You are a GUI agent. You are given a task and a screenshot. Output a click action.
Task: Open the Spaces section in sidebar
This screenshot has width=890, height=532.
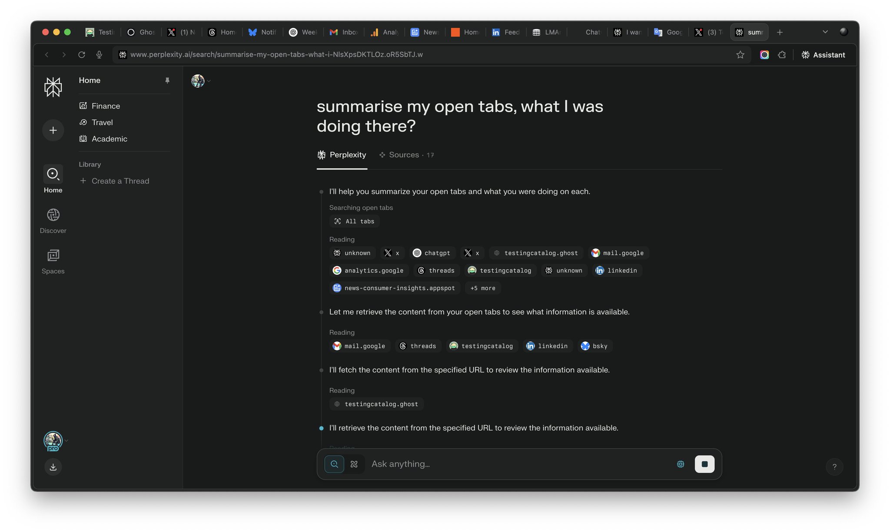click(x=53, y=261)
